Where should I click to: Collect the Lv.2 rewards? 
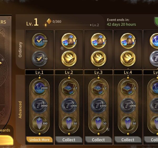(x=69, y=140)
